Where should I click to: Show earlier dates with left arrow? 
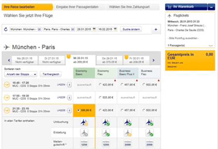point(9,60)
